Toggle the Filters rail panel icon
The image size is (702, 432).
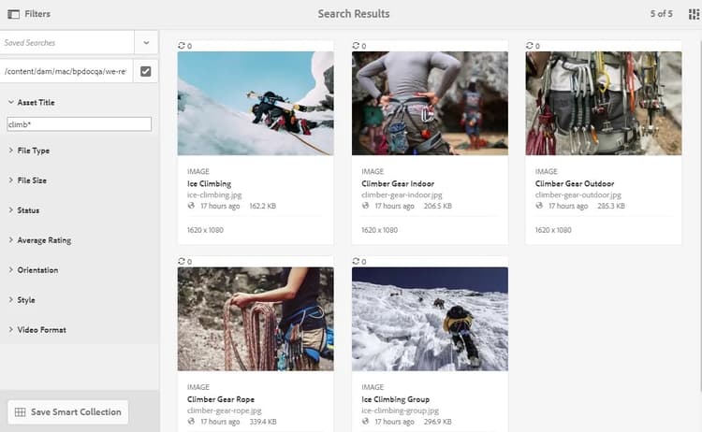[13, 14]
